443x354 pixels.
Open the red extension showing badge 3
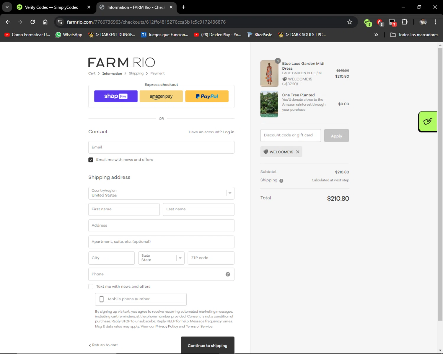tap(380, 22)
